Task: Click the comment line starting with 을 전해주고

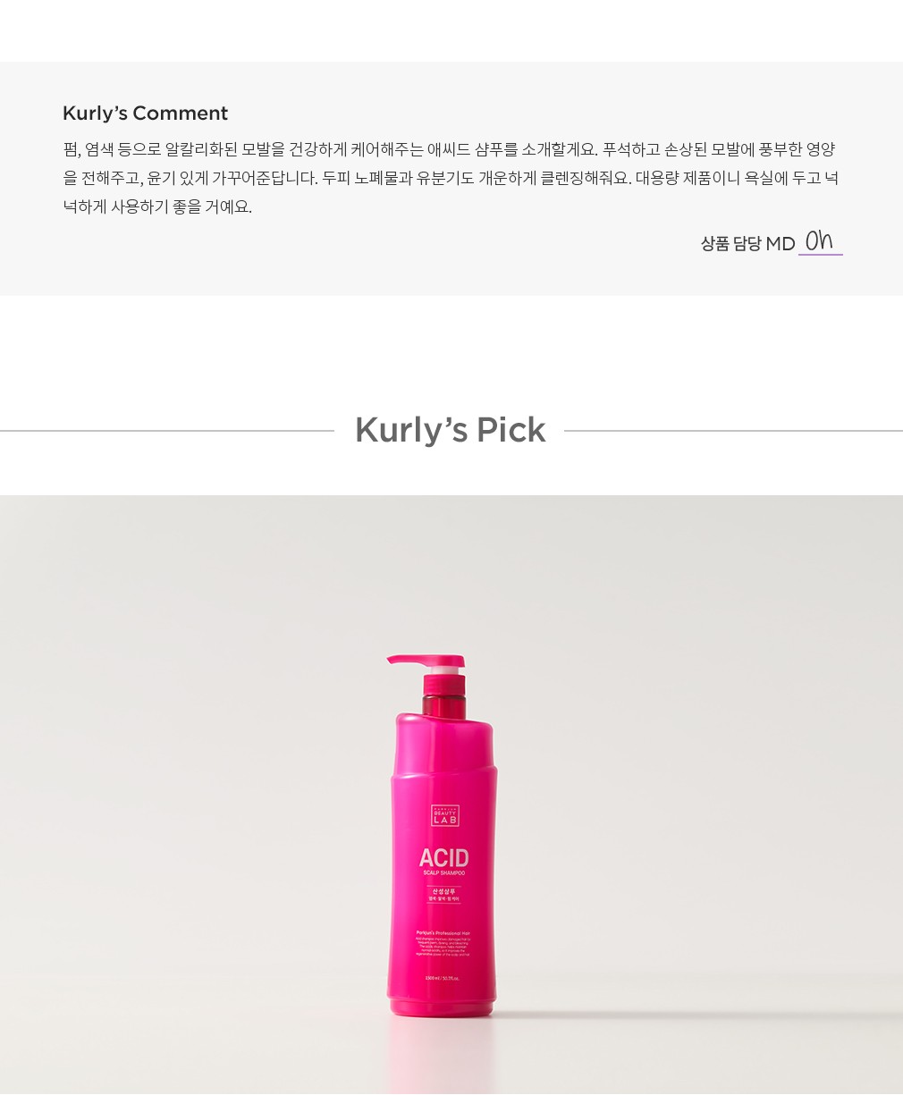Action: (451, 179)
